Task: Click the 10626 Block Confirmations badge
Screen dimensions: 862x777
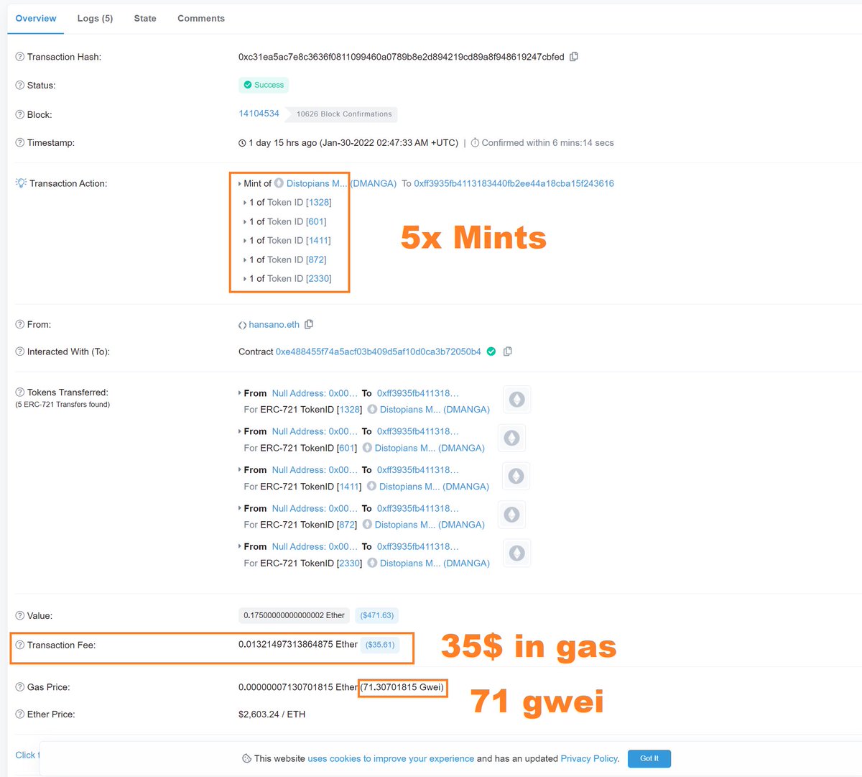Action: (x=343, y=114)
